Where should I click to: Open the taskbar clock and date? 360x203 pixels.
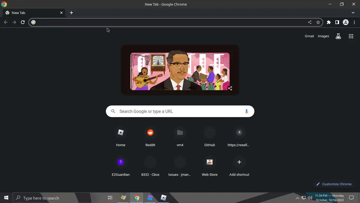330,198
